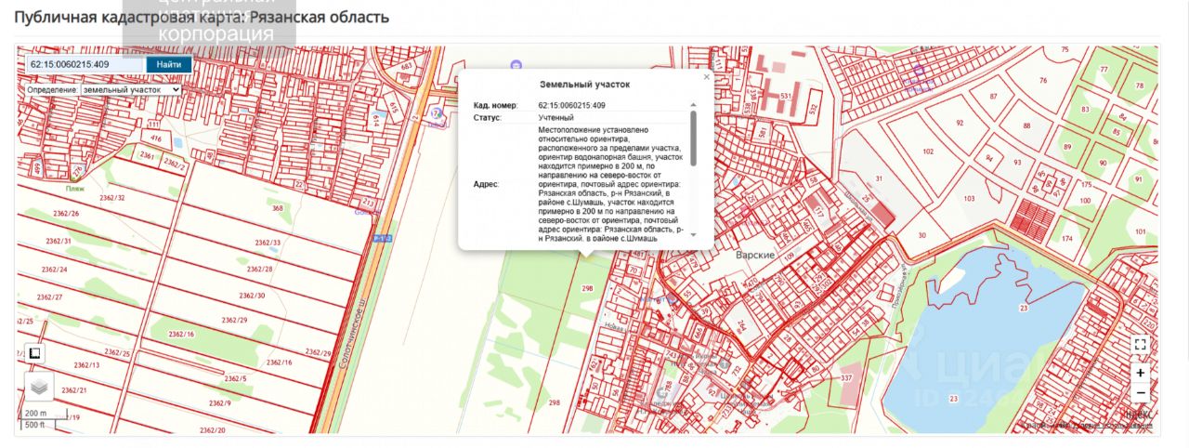The height and width of the screenshot is (448, 1189).
Task: Open the Определение object type dropdown
Action: (x=130, y=90)
